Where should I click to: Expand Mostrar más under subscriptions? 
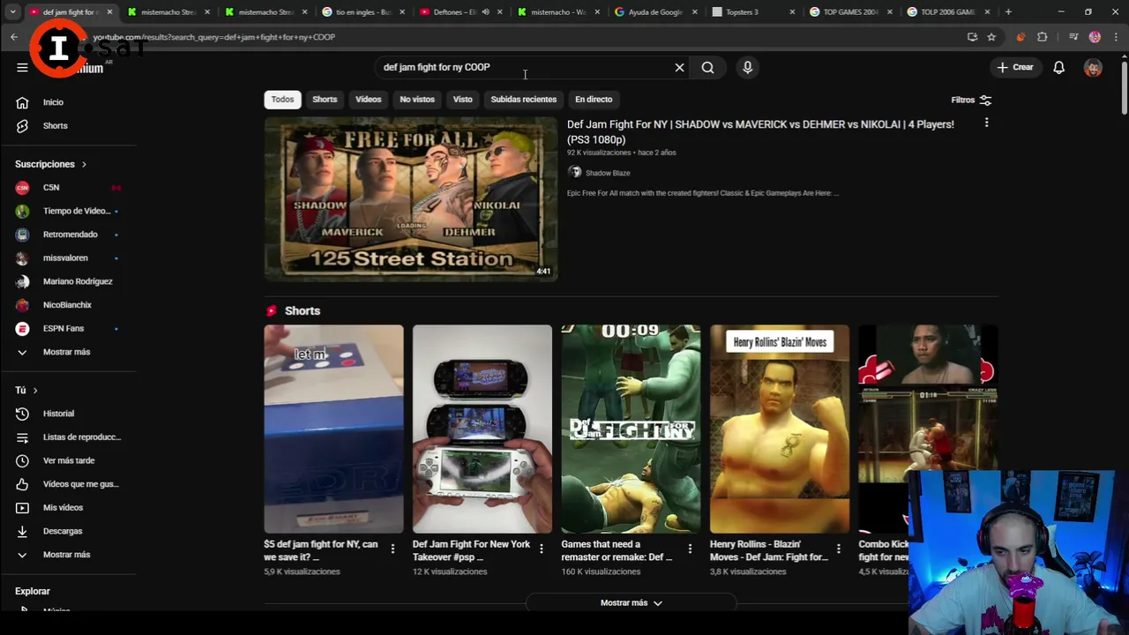pos(68,352)
